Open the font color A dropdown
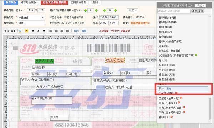214x128 pixels. coord(20,31)
